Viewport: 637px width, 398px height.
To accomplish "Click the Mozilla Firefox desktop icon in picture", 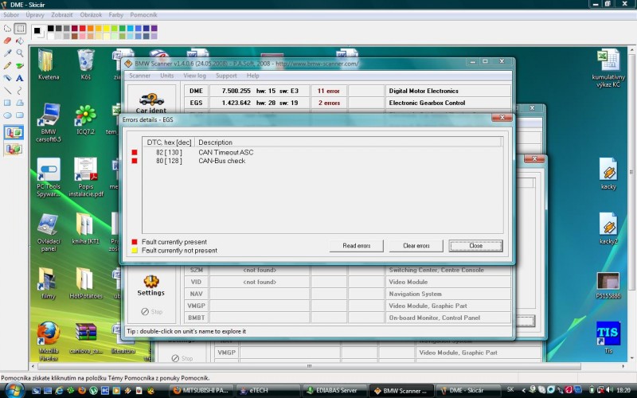I will tap(49, 341).
